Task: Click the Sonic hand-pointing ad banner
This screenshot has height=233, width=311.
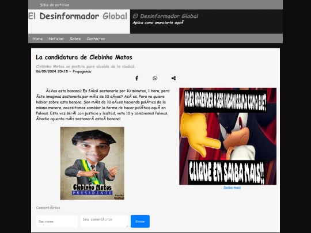Action: [x=227, y=136]
